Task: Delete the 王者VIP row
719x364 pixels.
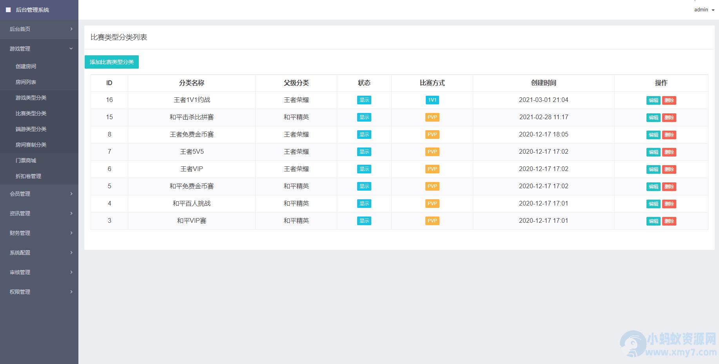Action: click(x=669, y=169)
